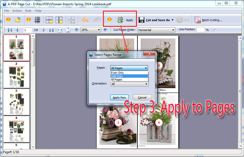The height and width of the screenshot is (157, 244).
Task: Close the Select Pages Range dialog
Action: 149,53
